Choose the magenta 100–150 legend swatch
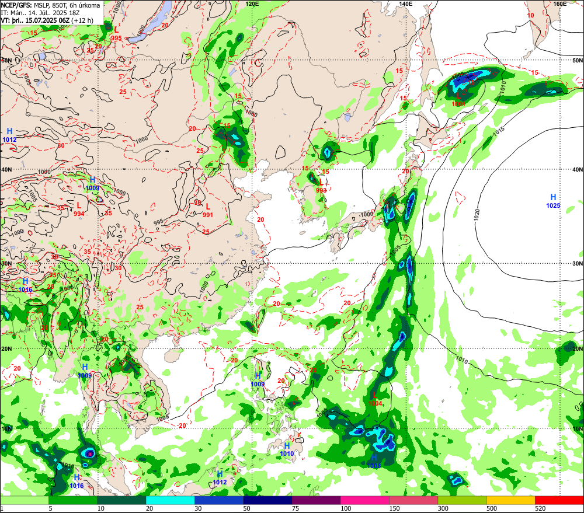Image resolution: width=584 pixels, height=513 pixels. [365, 500]
